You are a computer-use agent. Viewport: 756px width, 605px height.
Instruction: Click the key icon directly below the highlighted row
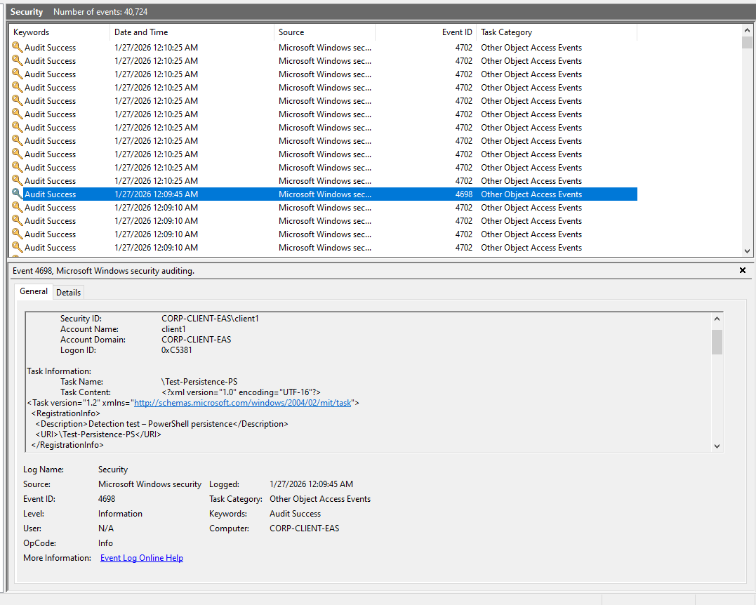coord(17,208)
